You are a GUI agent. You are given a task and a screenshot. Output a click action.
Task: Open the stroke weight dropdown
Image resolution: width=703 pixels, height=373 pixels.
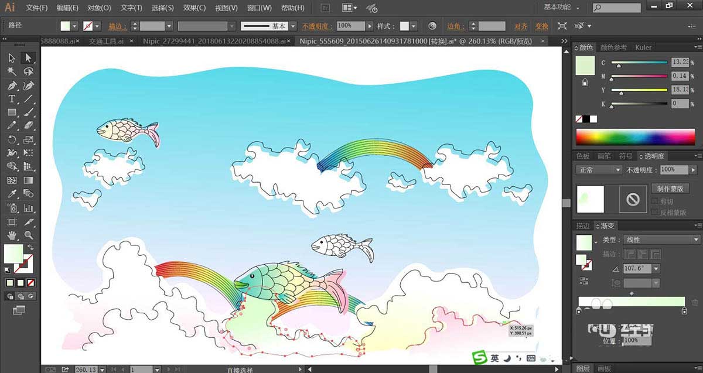[169, 26]
